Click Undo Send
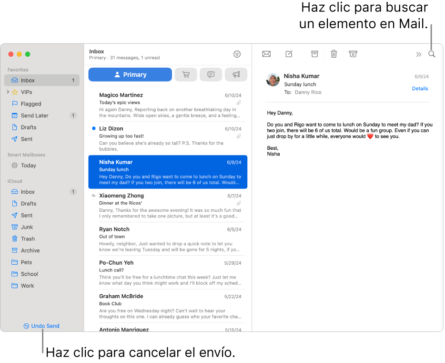The height and width of the screenshot is (363, 445). pos(41,326)
